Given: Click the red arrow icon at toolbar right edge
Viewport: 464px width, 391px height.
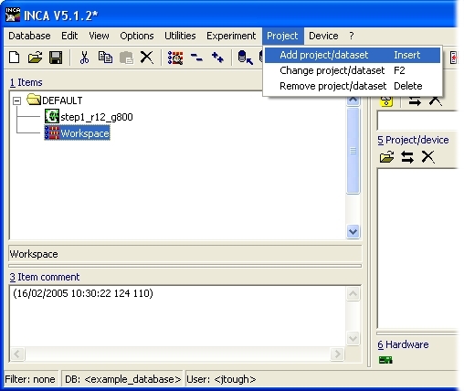Looking at the screenshot, I should (454, 58).
